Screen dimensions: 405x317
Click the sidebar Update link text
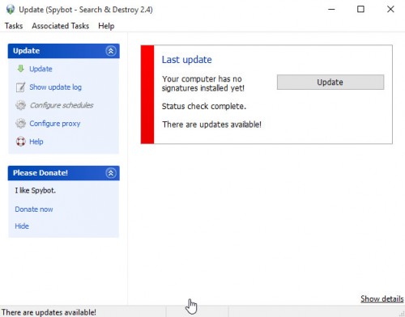(x=40, y=69)
